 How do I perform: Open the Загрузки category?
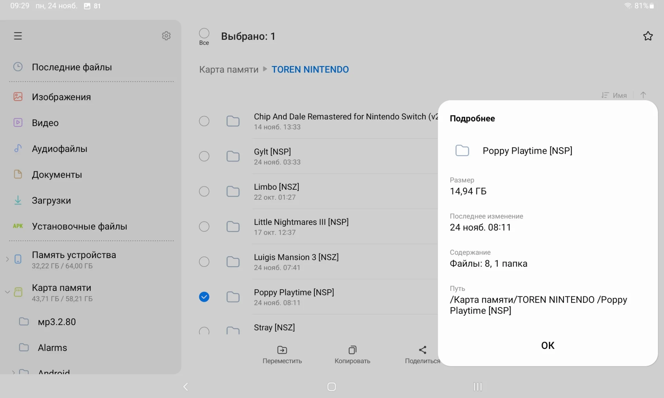tap(51, 200)
